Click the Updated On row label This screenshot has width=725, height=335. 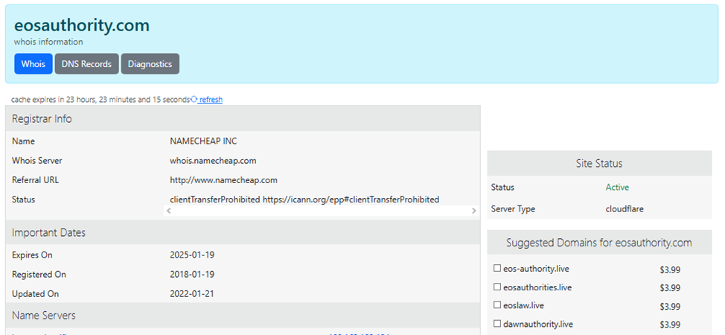click(x=35, y=294)
